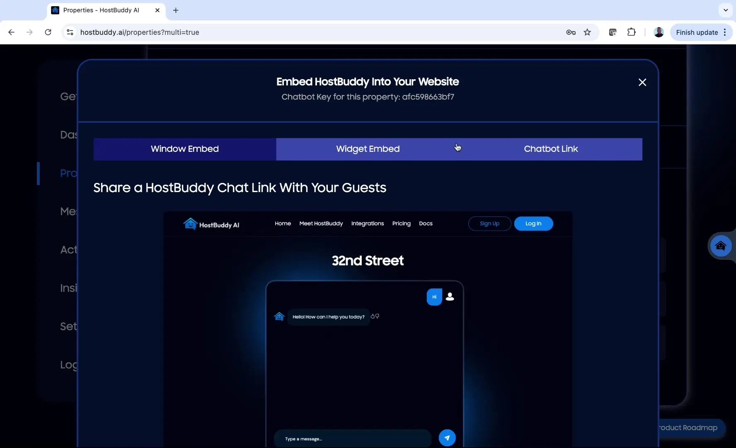The height and width of the screenshot is (448, 736).
Task: Click the browser forward arrow
Action: [x=29, y=32]
